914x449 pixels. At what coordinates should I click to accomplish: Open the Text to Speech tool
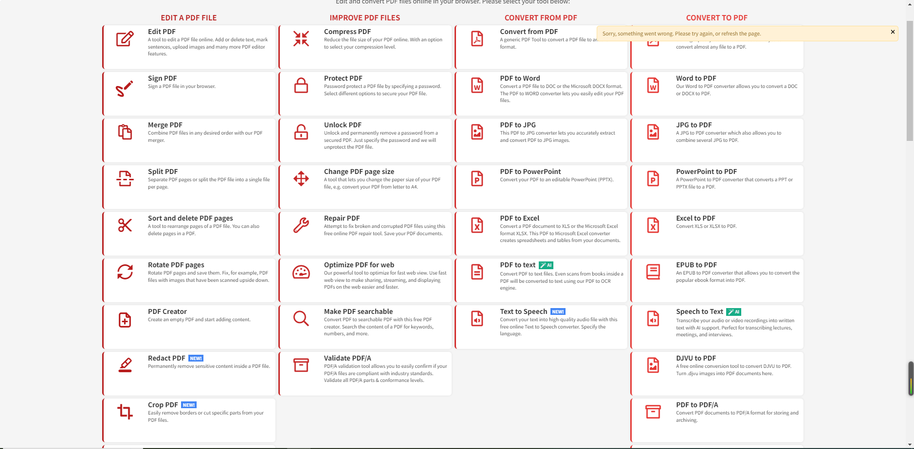(x=523, y=311)
